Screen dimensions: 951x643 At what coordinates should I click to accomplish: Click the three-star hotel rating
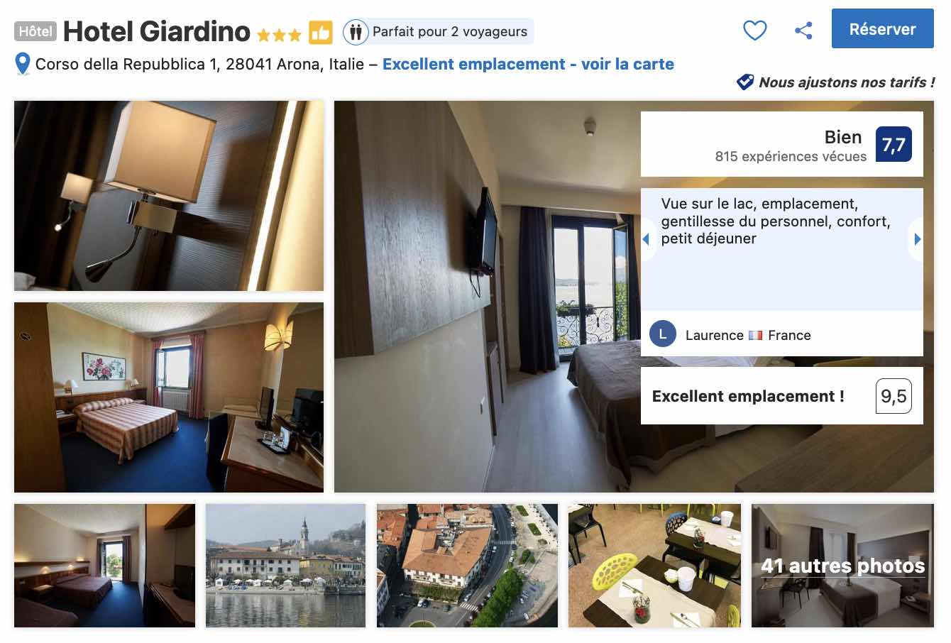click(x=279, y=34)
